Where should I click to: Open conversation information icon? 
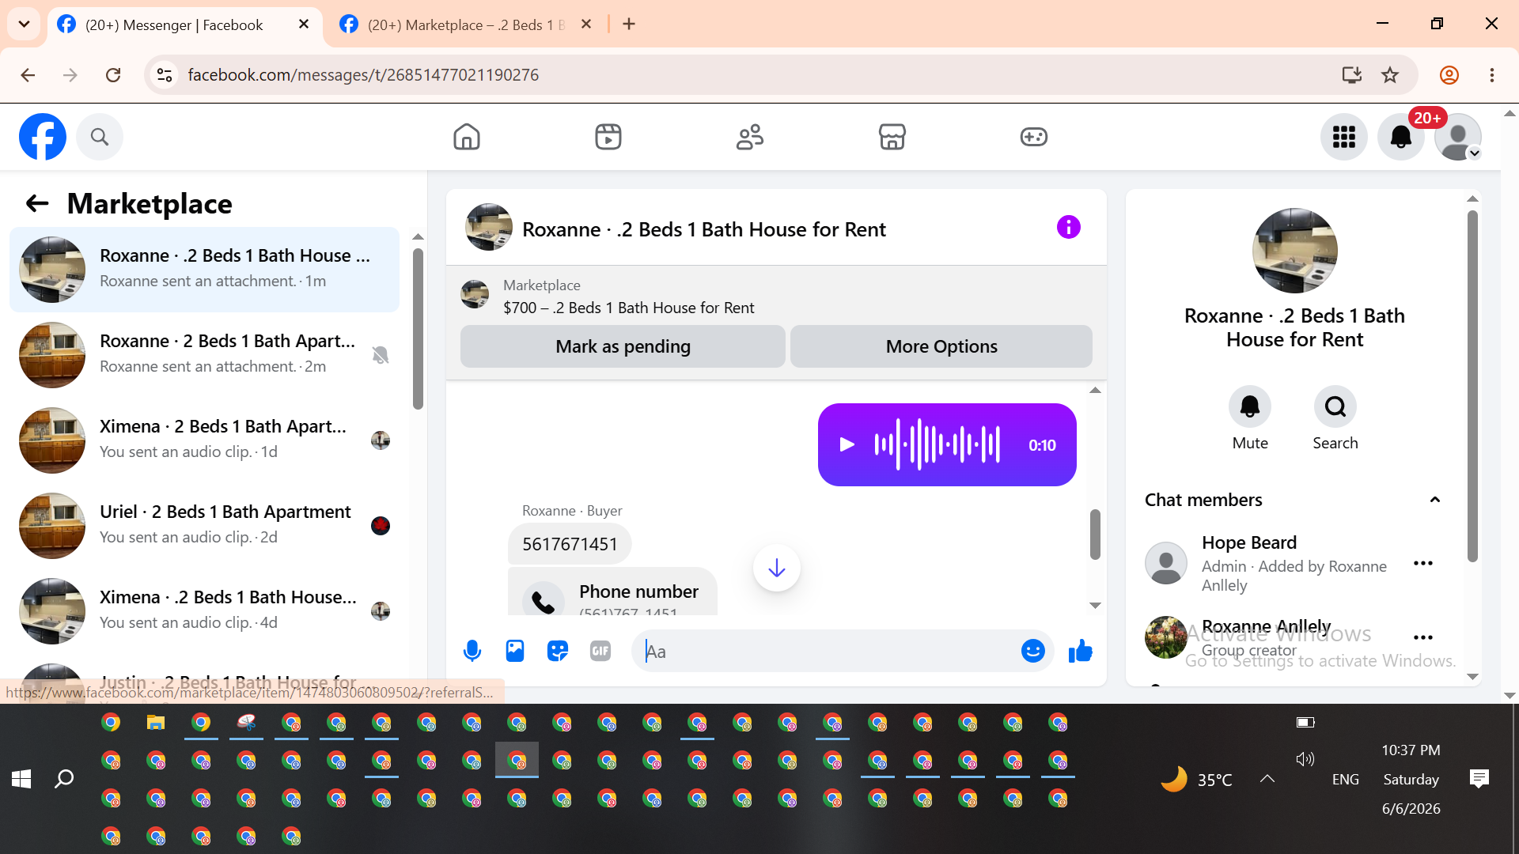point(1069,228)
